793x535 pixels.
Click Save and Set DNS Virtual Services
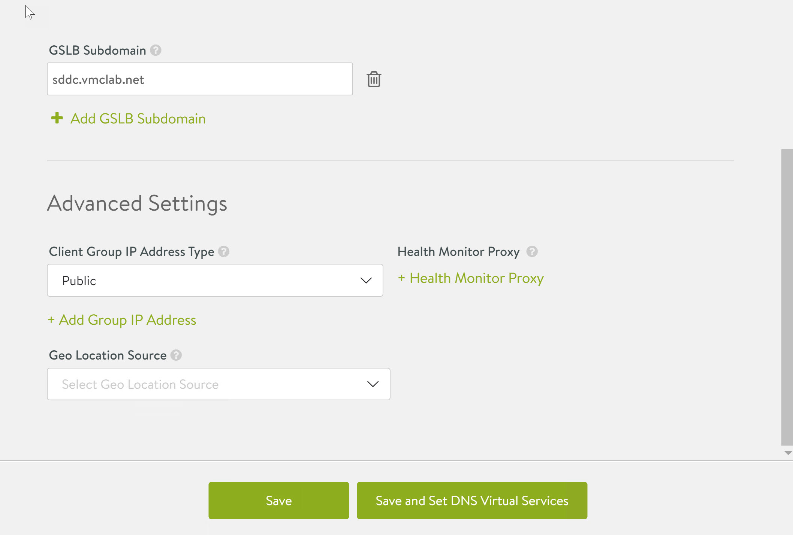(472, 501)
